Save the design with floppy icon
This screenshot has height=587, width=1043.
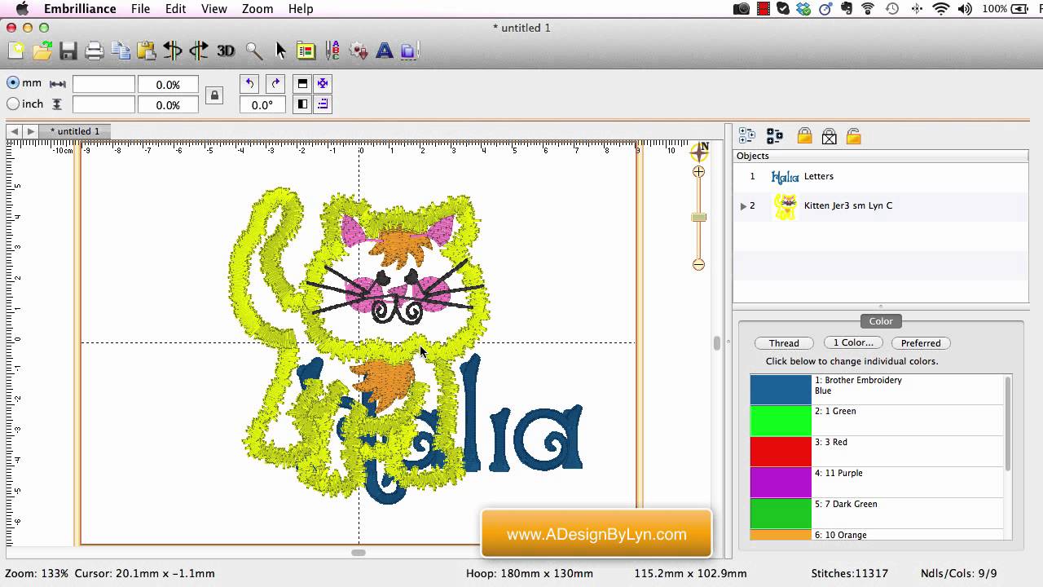point(68,51)
